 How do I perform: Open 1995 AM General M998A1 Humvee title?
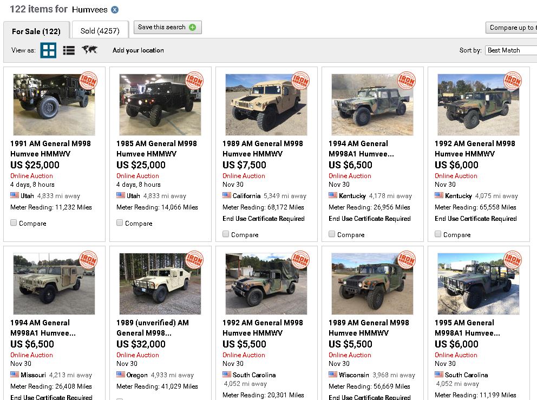pyautogui.click(x=468, y=327)
